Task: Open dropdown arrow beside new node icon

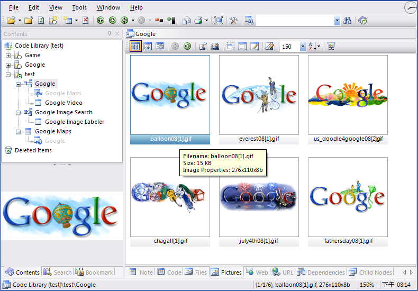Action: 76,20
